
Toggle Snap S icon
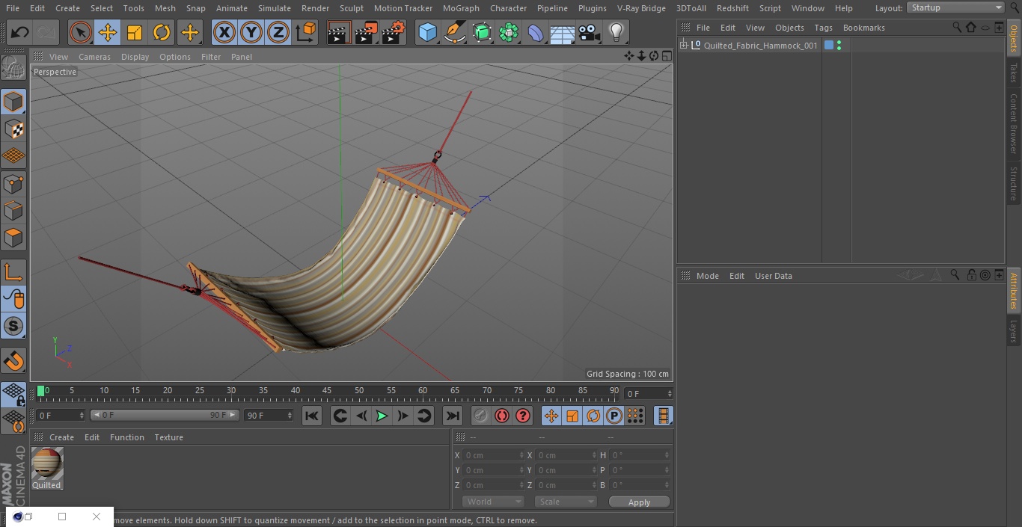pyautogui.click(x=14, y=326)
